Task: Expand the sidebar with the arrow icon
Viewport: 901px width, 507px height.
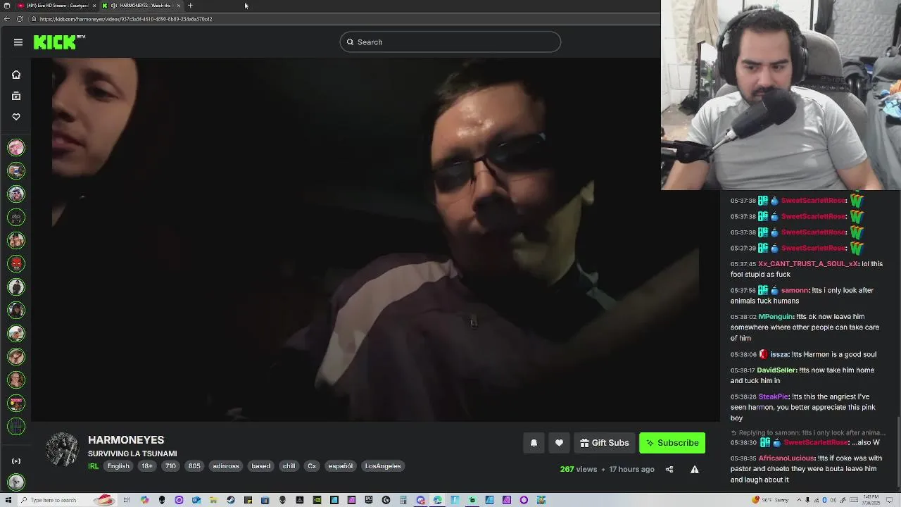Action: [x=16, y=461]
